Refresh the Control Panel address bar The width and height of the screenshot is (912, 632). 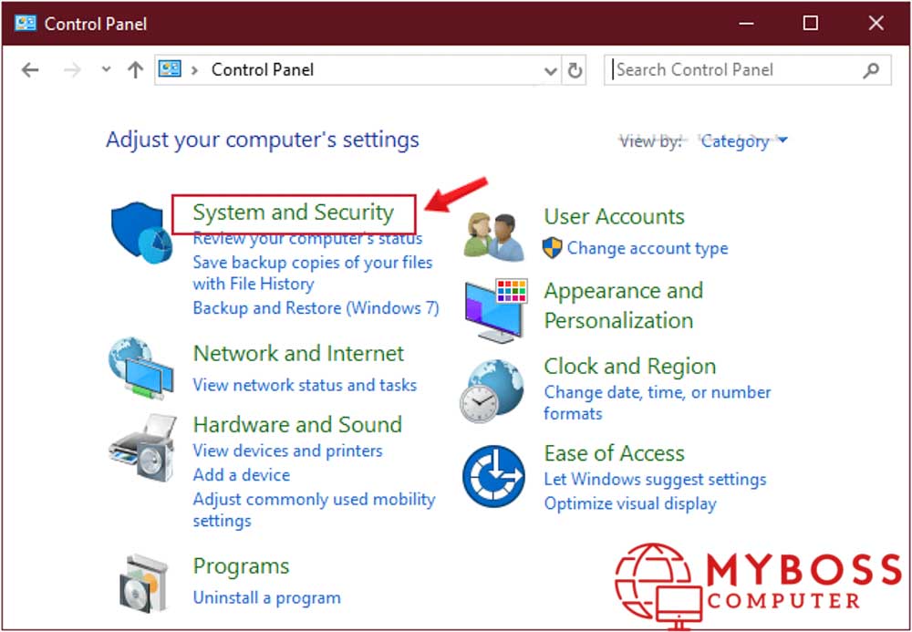(x=575, y=70)
